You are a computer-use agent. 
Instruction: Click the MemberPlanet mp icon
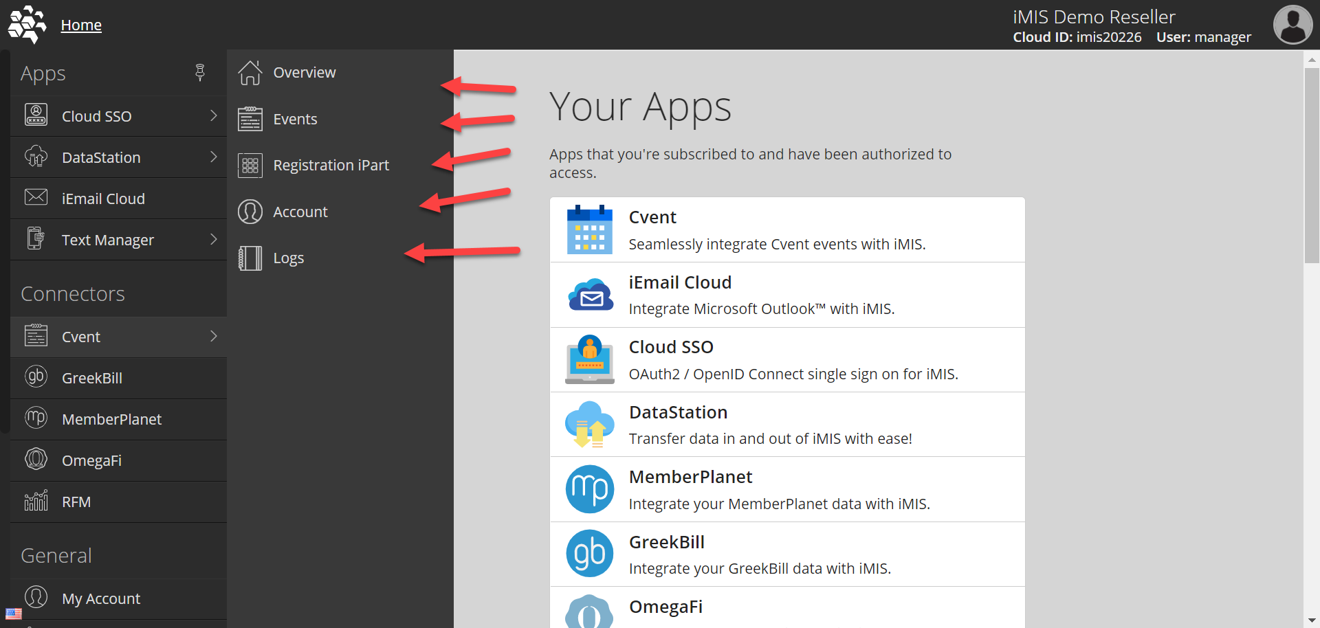(36, 418)
